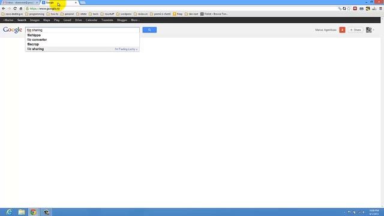Expand the More menu in Google bar
Image resolution: width=384 pixels, height=216 pixels.
click(135, 20)
